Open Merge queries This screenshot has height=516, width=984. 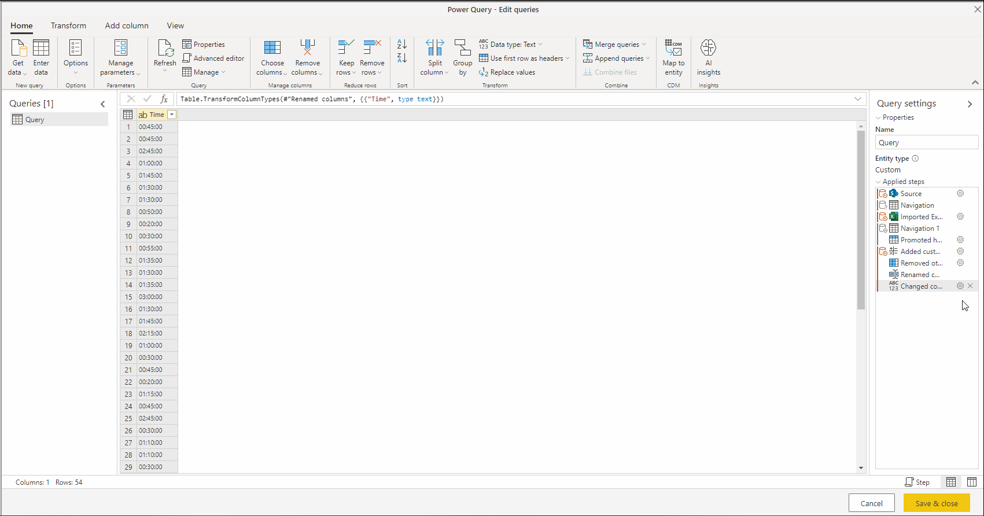(614, 45)
